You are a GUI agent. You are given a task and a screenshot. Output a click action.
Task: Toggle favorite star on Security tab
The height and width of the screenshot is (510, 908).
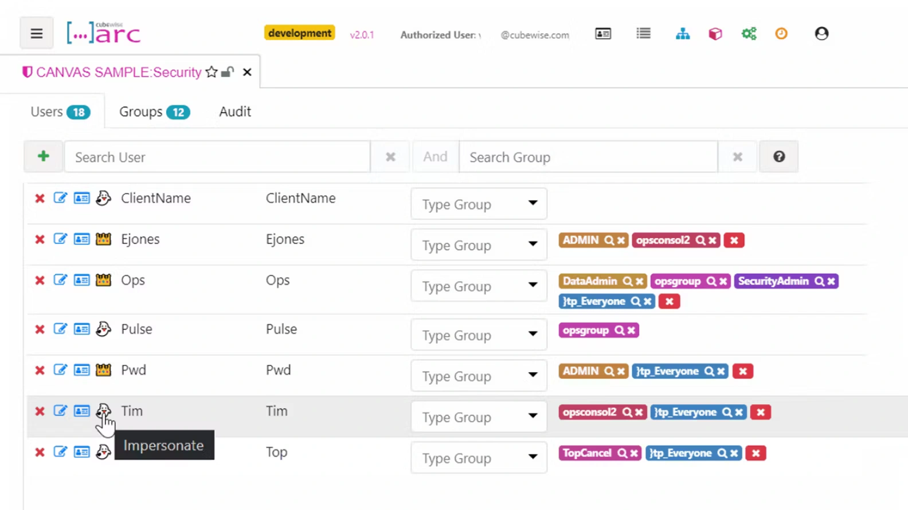coord(212,72)
